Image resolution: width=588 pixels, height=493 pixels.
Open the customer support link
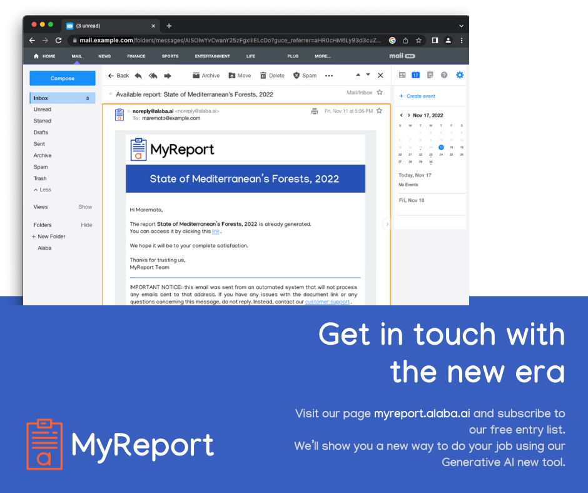pyautogui.click(x=327, y=302)
